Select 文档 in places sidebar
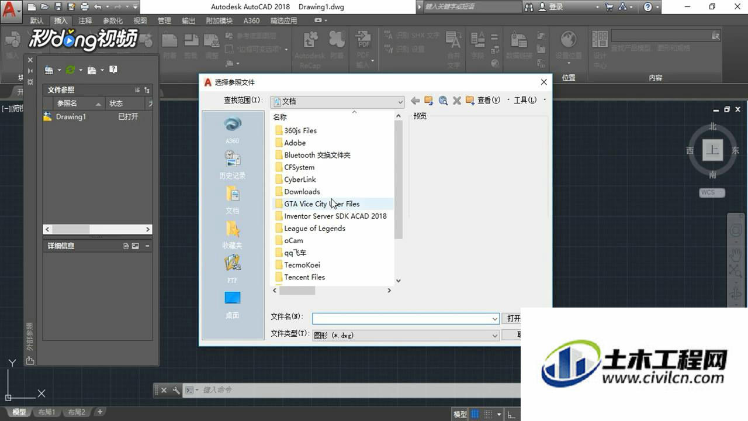This screenshot has width=748, height=421. point(232,199)
